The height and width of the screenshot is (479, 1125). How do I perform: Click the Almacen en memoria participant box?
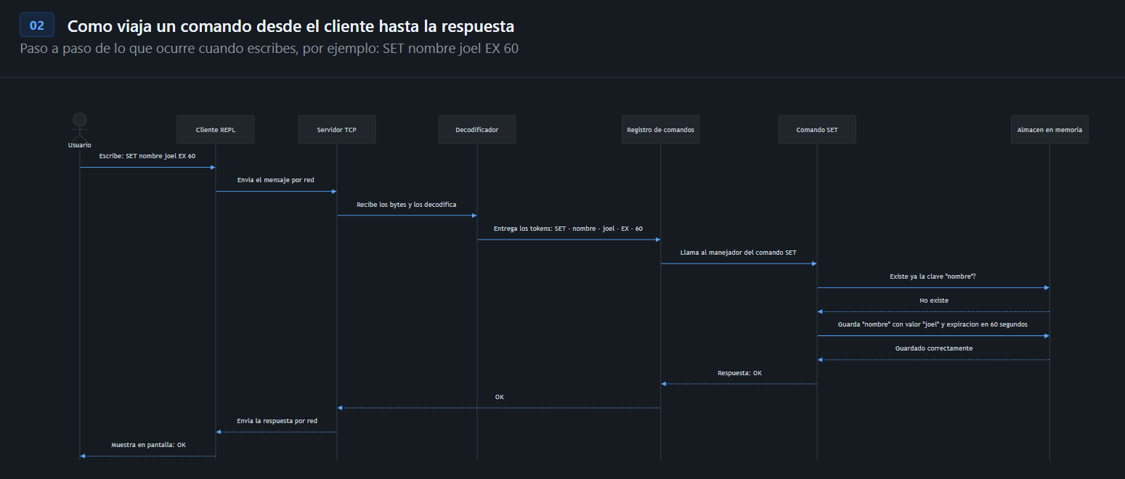click(x=1049, y=129)
